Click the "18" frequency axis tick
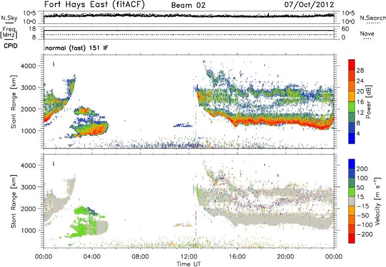 tap(32, 29)
